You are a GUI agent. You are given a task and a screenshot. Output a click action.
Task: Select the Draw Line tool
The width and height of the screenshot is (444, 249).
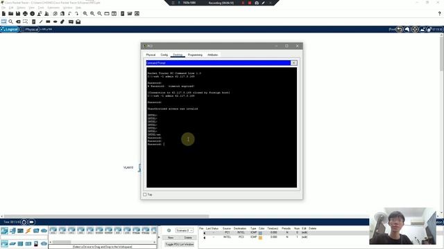click(41, 21)
